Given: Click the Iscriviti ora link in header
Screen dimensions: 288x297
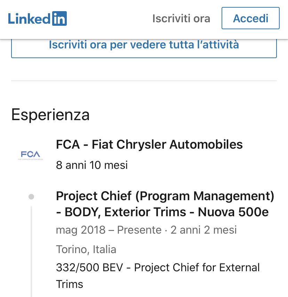Looking at the screenshot, I should click(181, 18).
